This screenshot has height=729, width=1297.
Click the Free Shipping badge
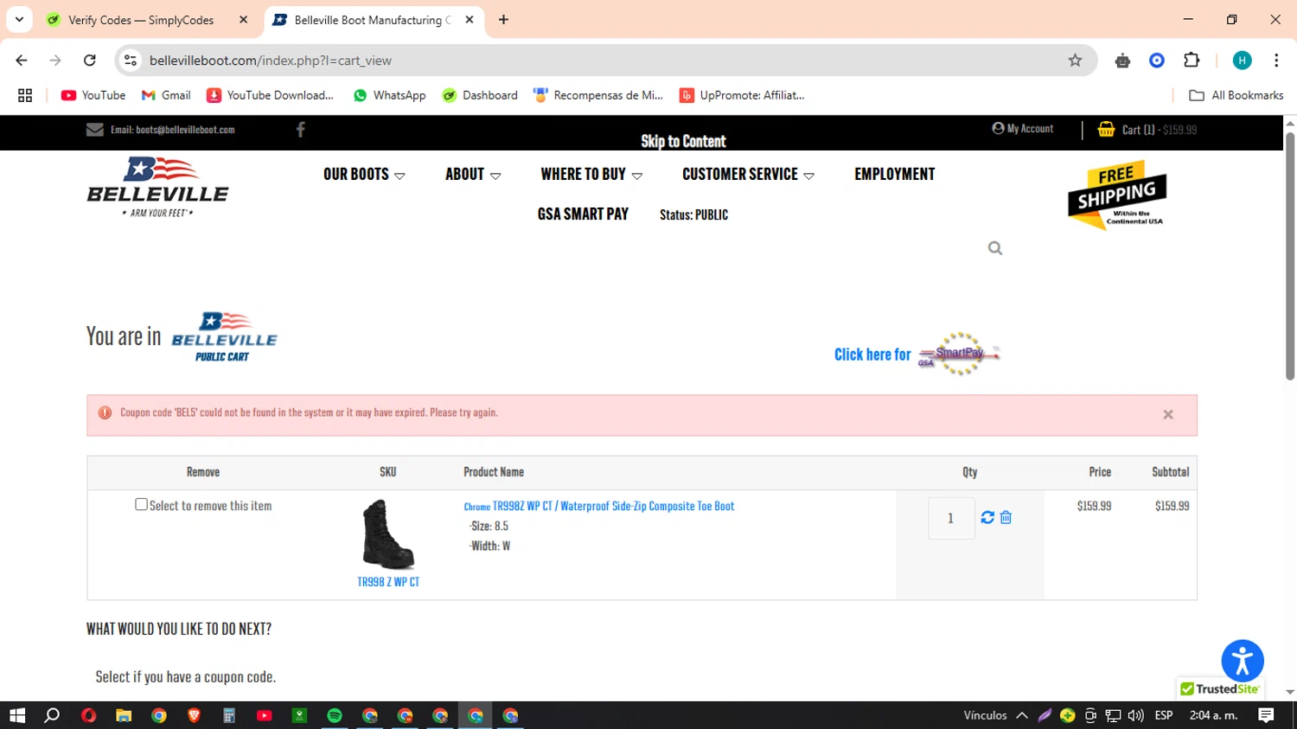(1117, 195)
